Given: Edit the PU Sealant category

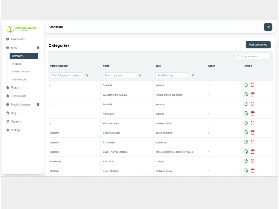Looking at the screenshot, I should point(246,142).
